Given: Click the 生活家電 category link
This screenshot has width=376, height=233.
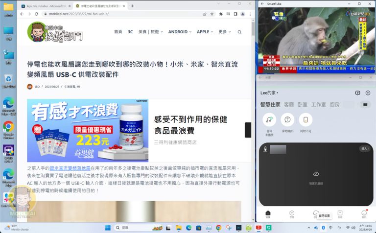Looking at the screenshot, I should click(x=70, y=87).
